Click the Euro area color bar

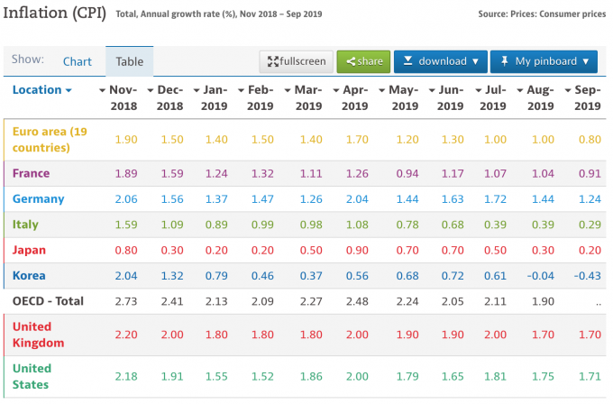(4, 140)
